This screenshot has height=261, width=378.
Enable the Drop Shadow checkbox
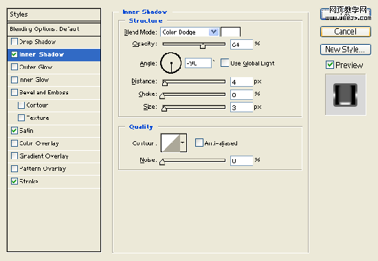(x=14, y=41)
